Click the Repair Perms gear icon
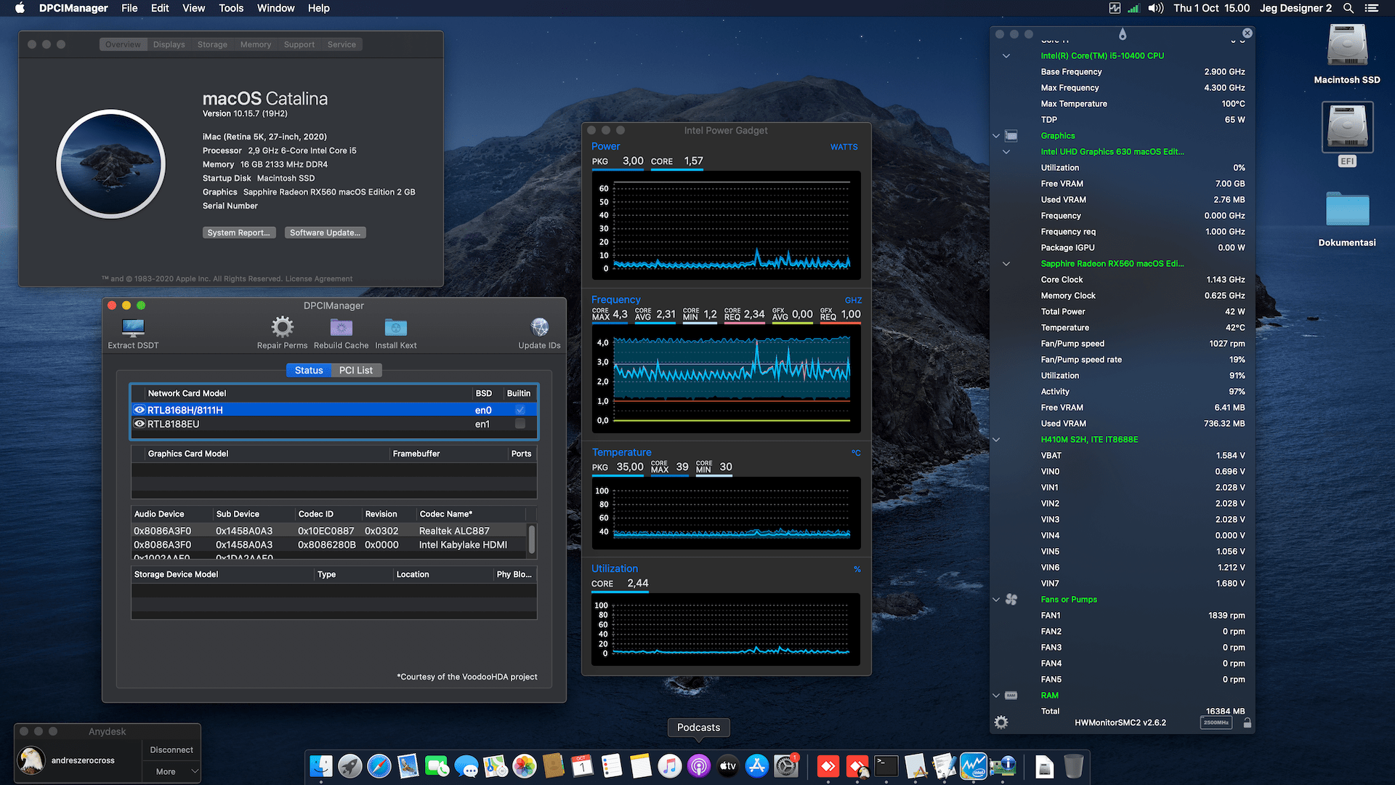This screenshot has width=1395, height=785. click(282, 327)
